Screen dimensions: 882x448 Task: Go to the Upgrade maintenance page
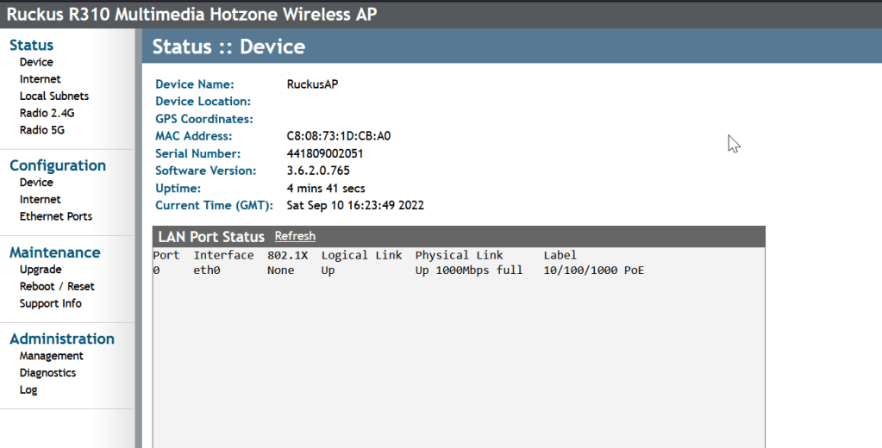(41, 270)
